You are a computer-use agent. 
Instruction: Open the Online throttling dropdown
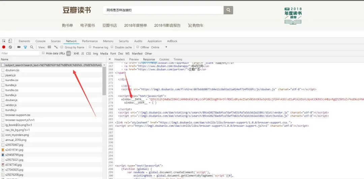pyautogui.click(x=159, y=47)
